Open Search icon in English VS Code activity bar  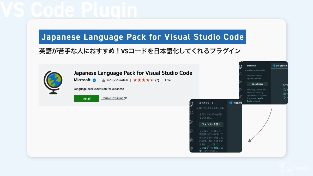(x=240, y=75)
